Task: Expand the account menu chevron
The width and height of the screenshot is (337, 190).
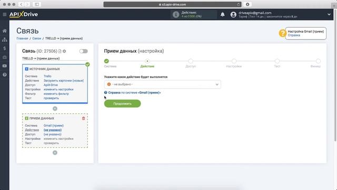Action: [x=329, y=14]
